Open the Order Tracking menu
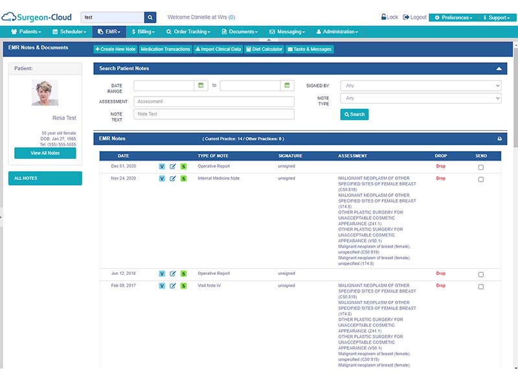This screenshot has height=389, width=518. pyautogui.click(x=188, y=32)
